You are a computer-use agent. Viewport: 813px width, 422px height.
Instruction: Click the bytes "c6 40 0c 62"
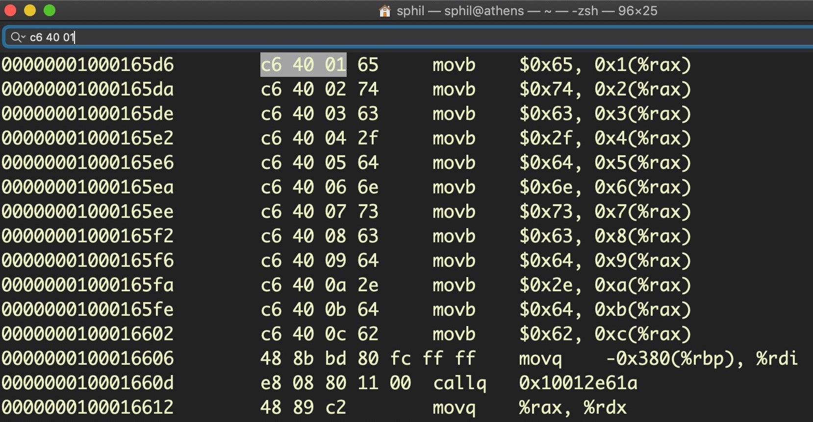pos(319,334)
